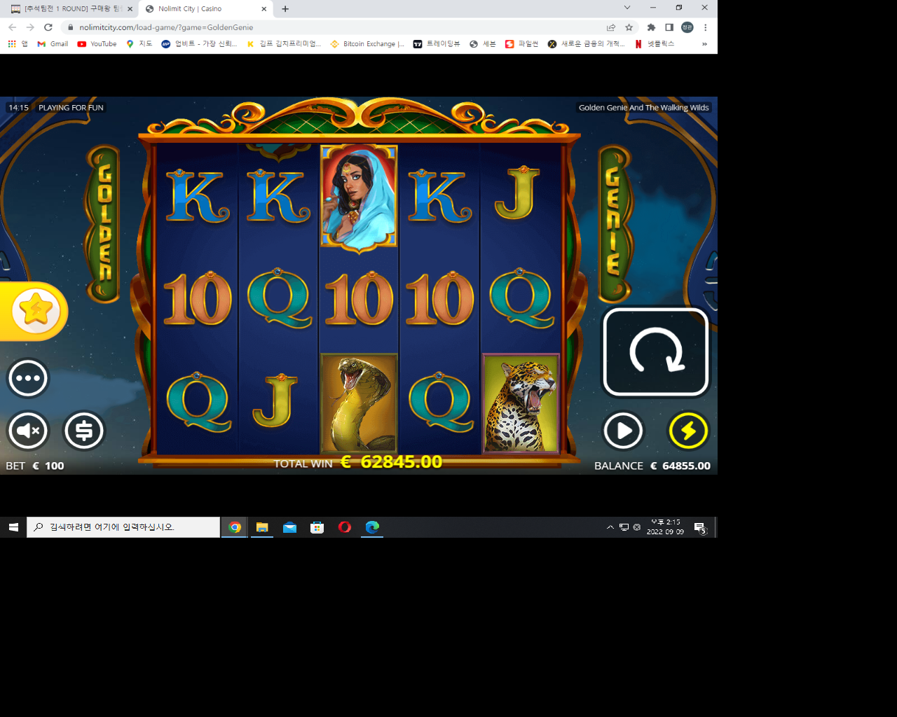
Task: Toggle the yellow lightning turbo mode button
Action: (x=688, y=431)
